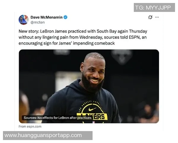The image size is (178, 143).
Task: Click 'South Bay' in the tweet text
Action: (107, 31)
